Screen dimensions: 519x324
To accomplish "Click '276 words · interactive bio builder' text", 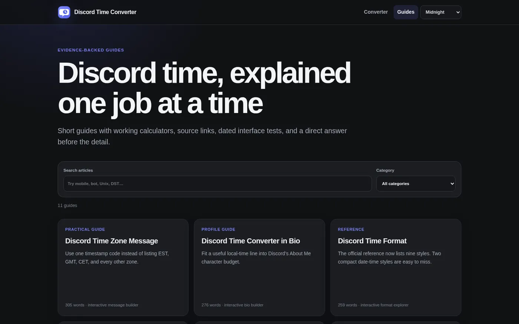I will coord(232,305).
